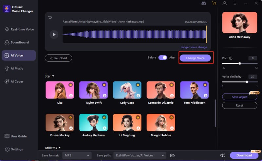Click the back arrow above waveform
This screenshot has height=161, width=262.
[x=50, y=17]
